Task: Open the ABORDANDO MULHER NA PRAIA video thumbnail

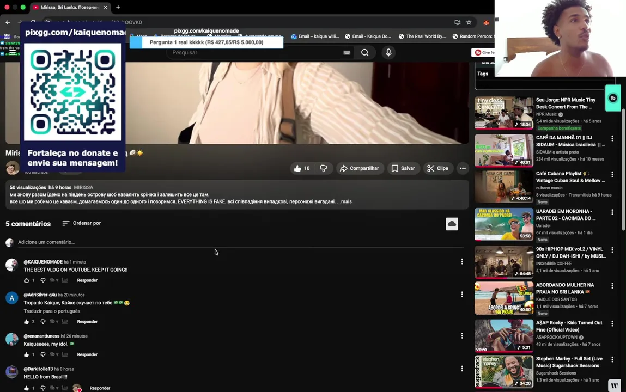Action: click(503, 298)
